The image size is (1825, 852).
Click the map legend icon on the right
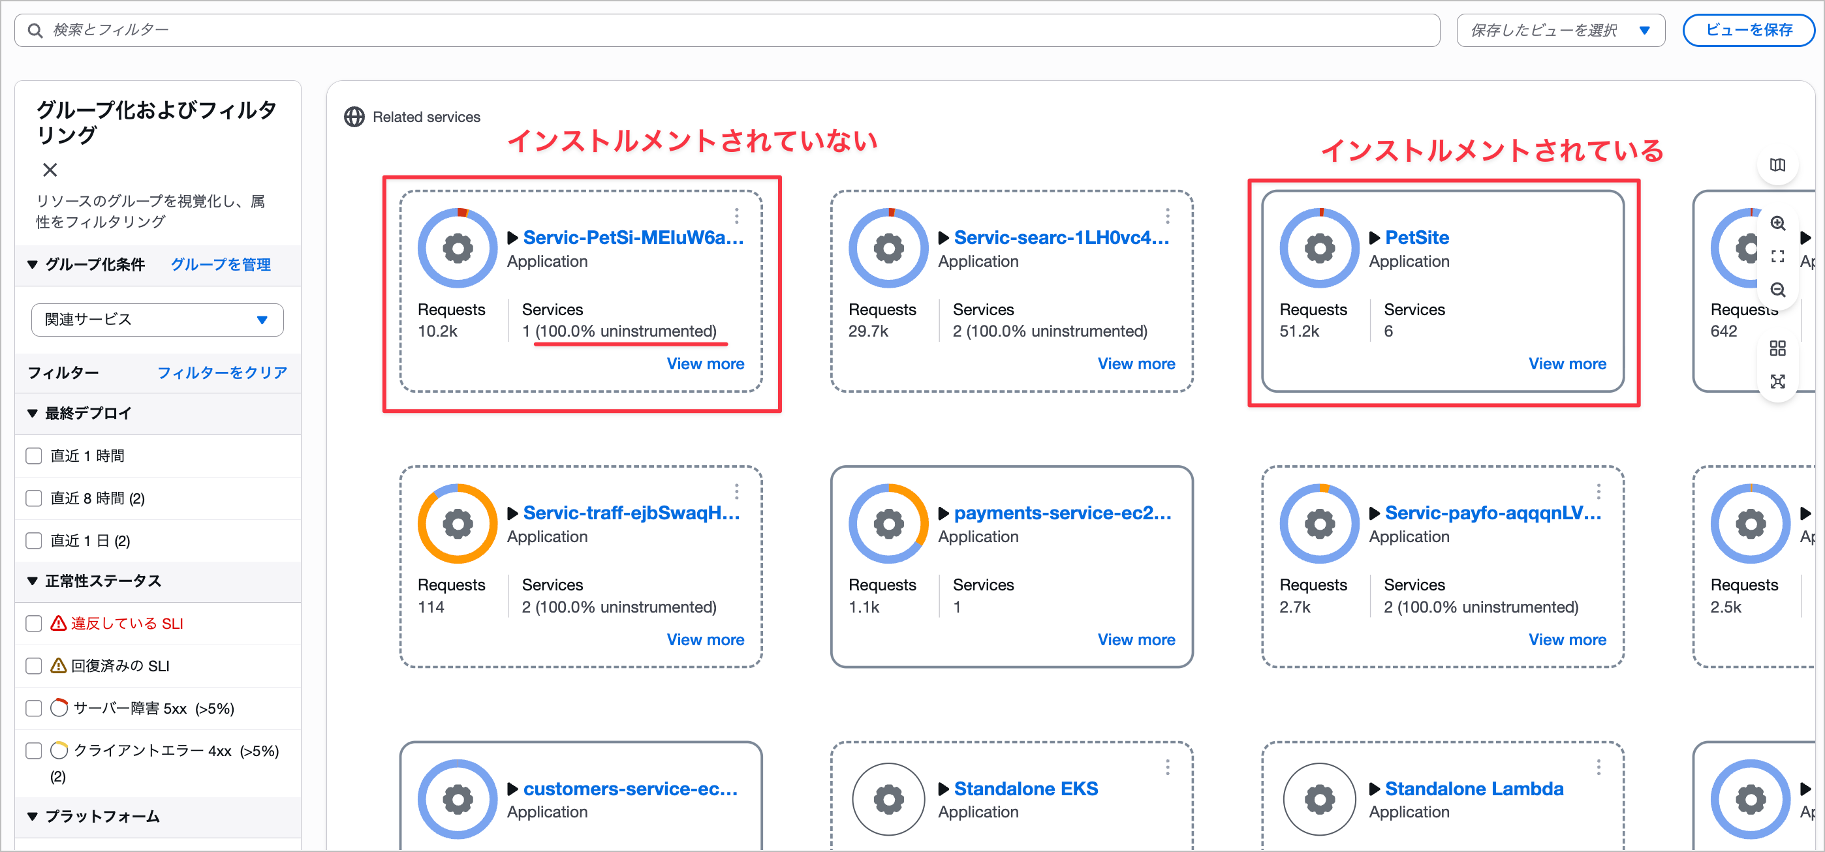[x=1778, y=165]
